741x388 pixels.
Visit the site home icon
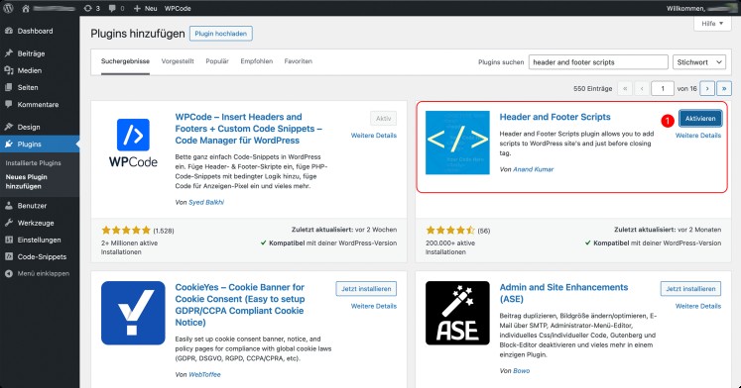tap(26, 8)
